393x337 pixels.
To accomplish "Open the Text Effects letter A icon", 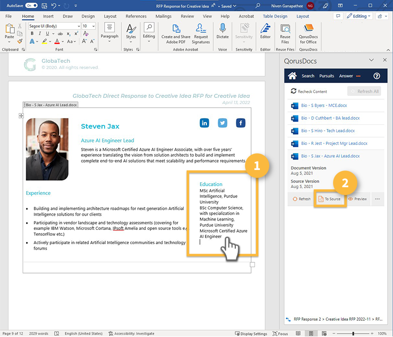I will 32,41.
